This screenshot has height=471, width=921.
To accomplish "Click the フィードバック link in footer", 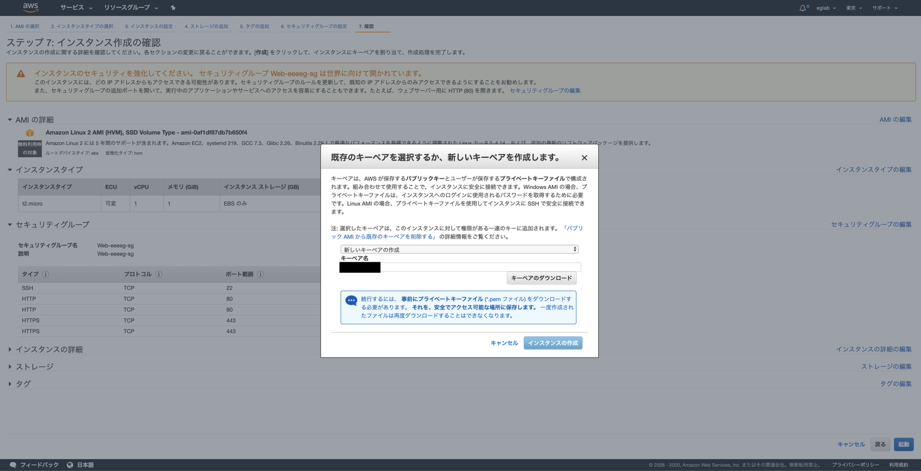I will pos(39,465).
